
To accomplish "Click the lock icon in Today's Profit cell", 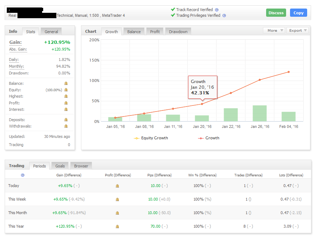I will click(117, 186).
